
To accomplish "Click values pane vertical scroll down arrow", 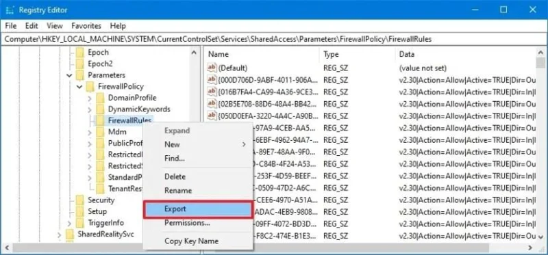I will click(x=541, y=237).
